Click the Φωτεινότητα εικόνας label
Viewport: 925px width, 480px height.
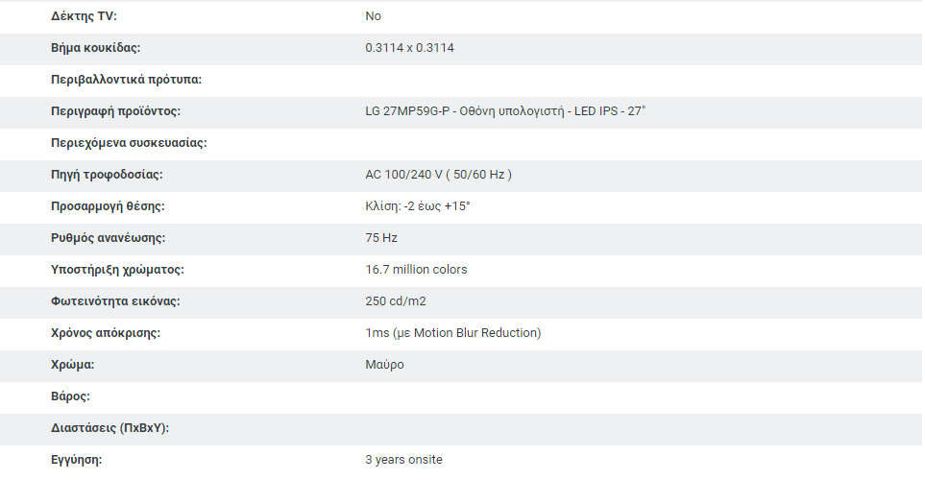[115, 301]
